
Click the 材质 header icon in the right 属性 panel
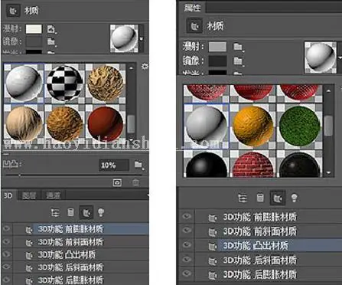point(195,25)
